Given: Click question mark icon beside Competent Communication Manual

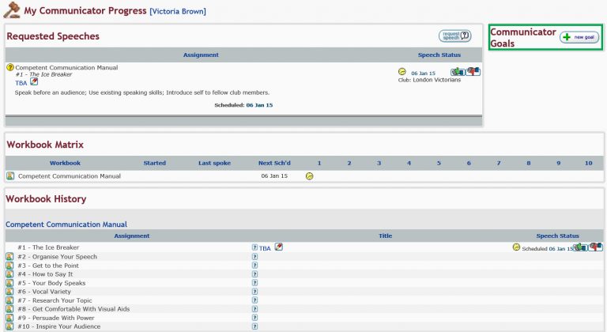Looking at the screenshot, I should pyautogui.click(x=10, y=68).
